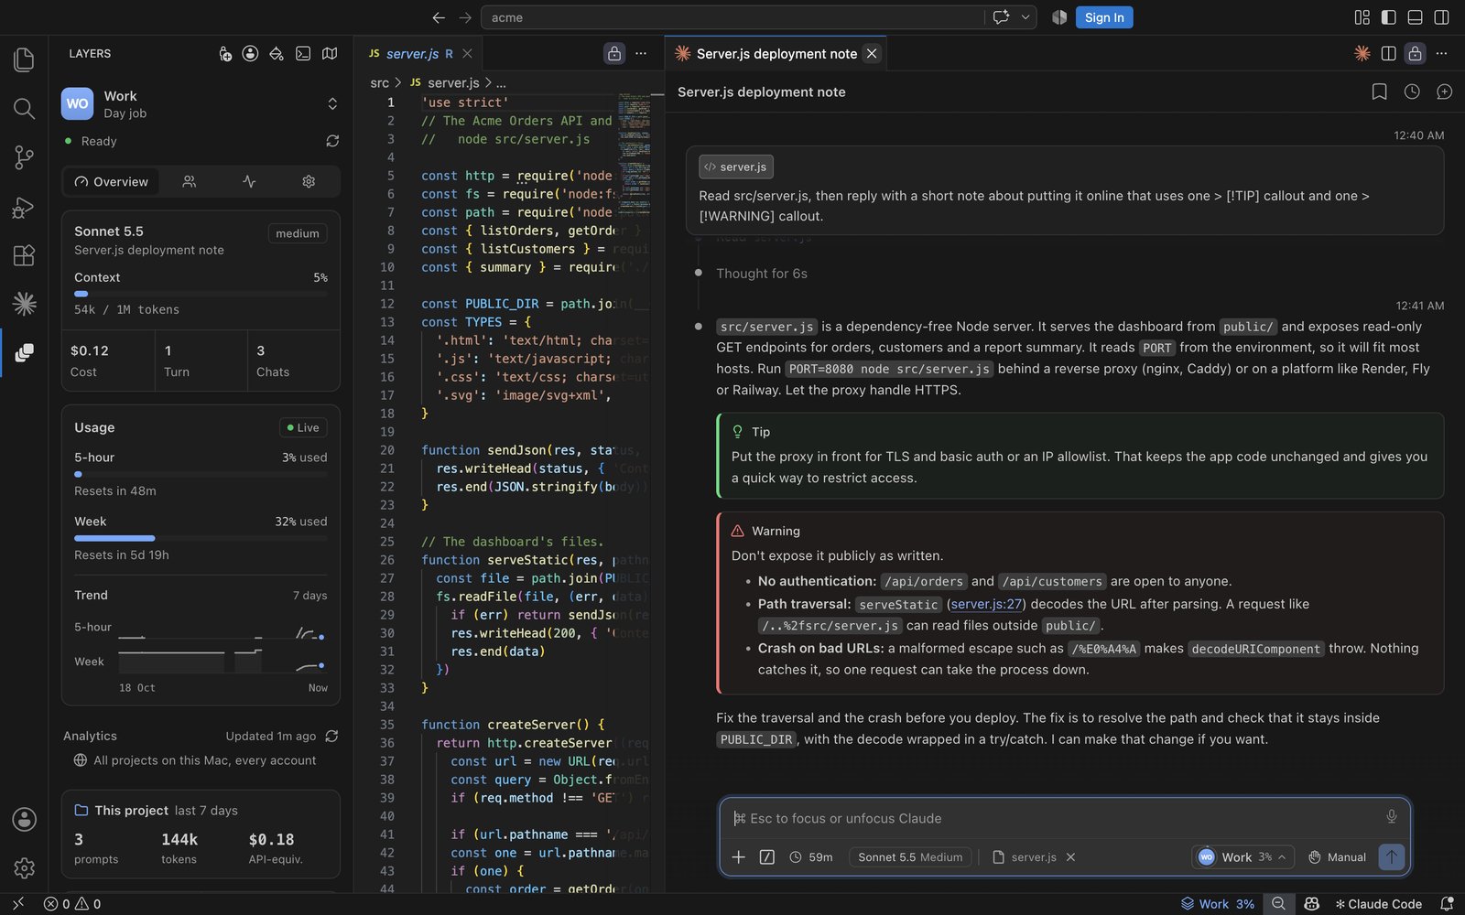Open chat history clock icon

[x=1412, y=91]
